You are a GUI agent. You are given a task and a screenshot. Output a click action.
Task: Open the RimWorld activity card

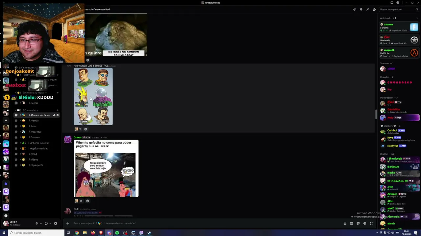point(399,40)
